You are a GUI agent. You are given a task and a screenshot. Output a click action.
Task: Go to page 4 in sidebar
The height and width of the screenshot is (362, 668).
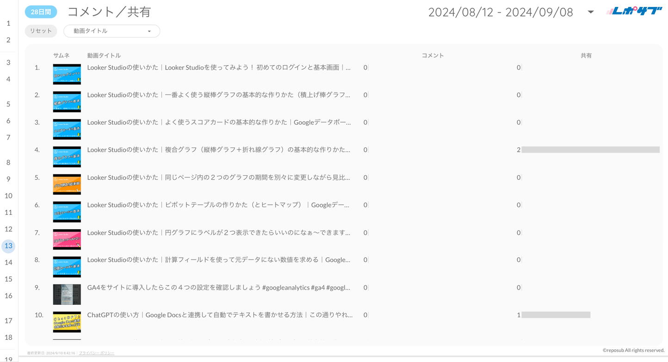click(8, 79)
